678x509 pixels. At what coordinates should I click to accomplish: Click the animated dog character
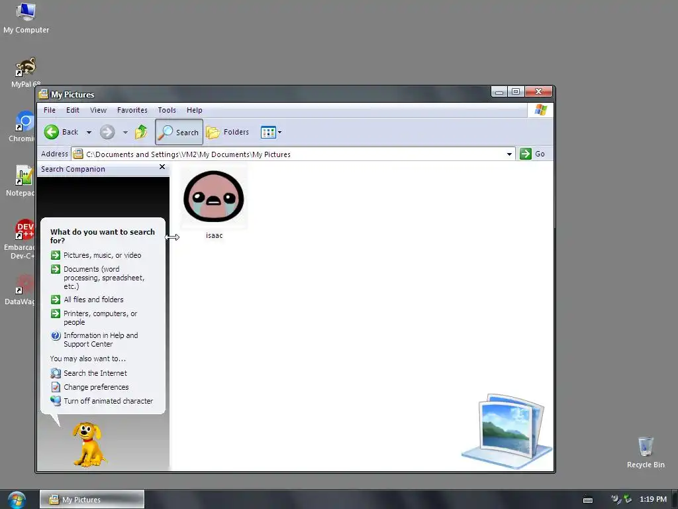[89, 445]
